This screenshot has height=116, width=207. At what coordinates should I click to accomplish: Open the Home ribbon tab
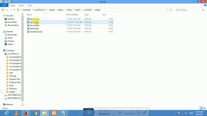tap(13, 5)
